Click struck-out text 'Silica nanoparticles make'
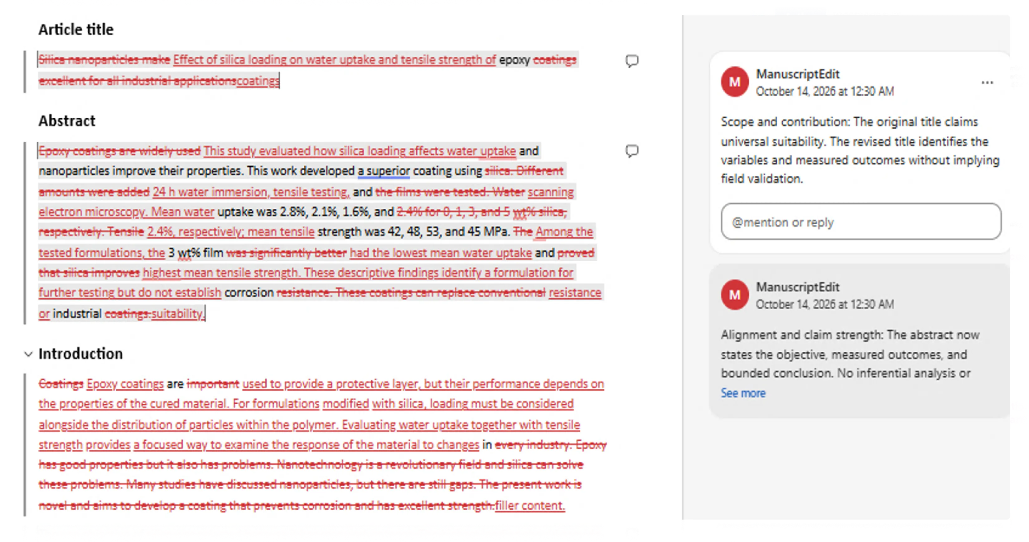This screenshot has height=542, width=1029. click(x=104, y=60)
